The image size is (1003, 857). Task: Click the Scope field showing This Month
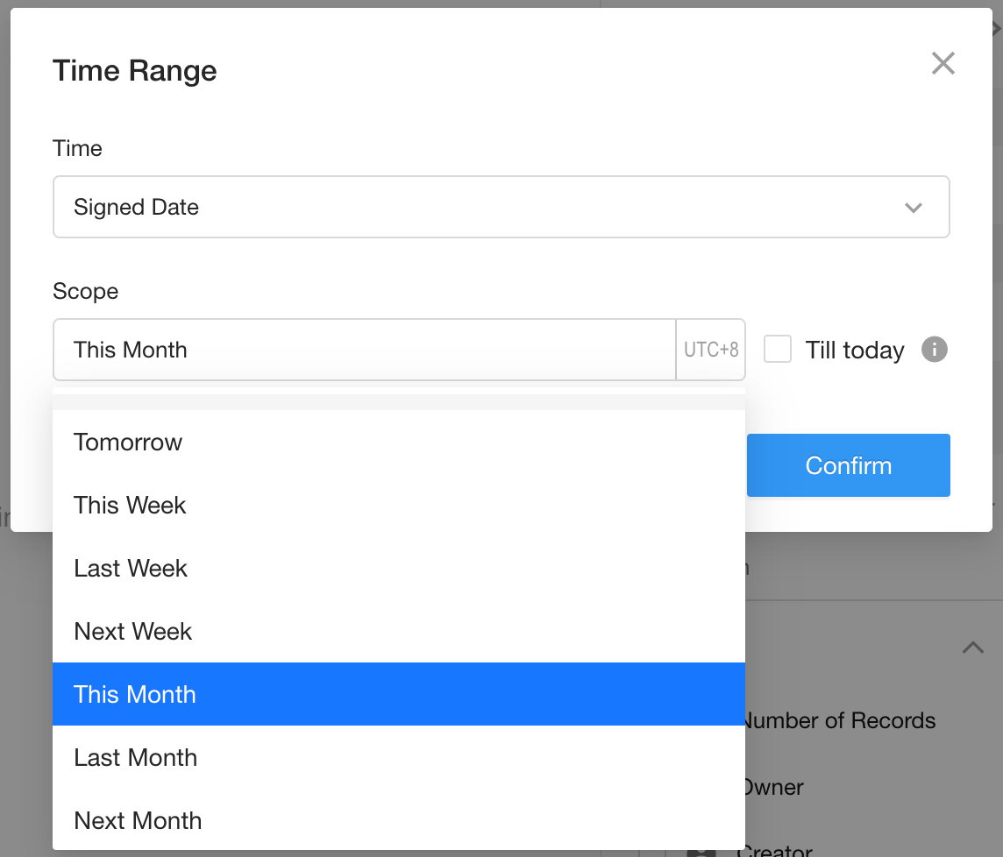(x=364, y=350)
